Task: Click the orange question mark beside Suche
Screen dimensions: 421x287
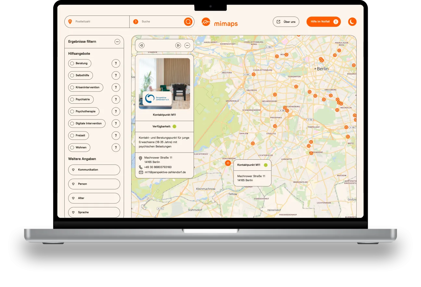Action: (136, 22)
